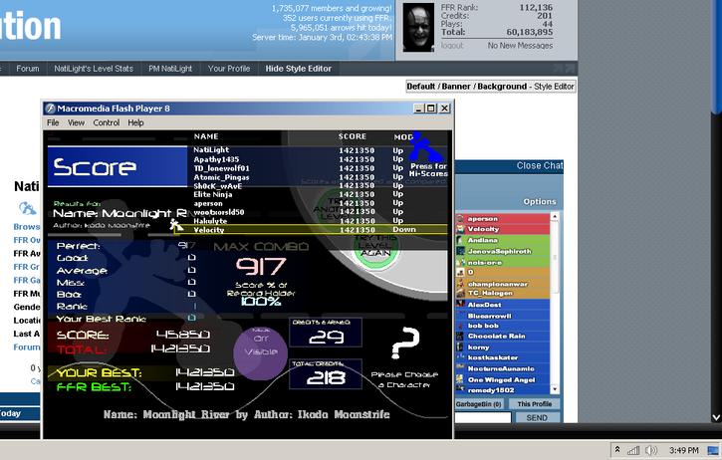Open the View menu
This screenshot has height=460, width=722.
click(x=76, y=122)
